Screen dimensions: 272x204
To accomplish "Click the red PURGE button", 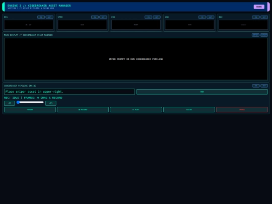I will pyautogui.click(x=242, y=110).
